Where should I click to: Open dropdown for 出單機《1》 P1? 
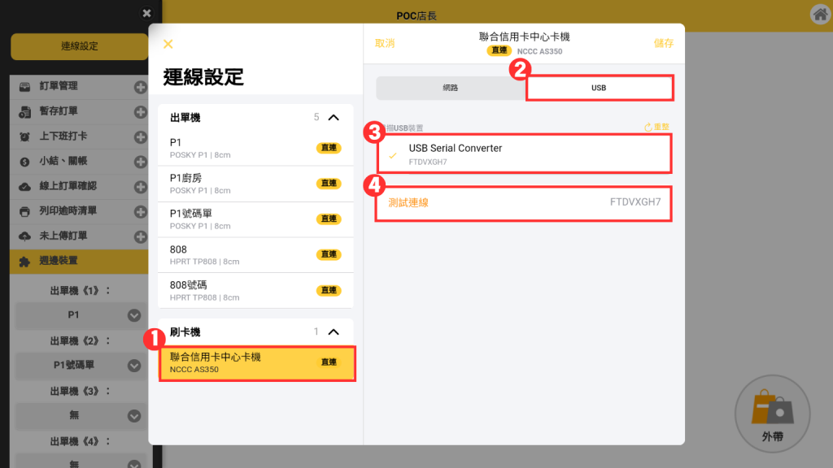(134, 315)
